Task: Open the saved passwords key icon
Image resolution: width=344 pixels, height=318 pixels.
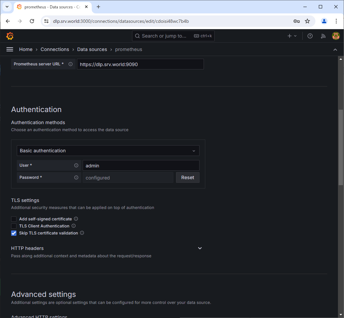Action: tap(297, 21)
